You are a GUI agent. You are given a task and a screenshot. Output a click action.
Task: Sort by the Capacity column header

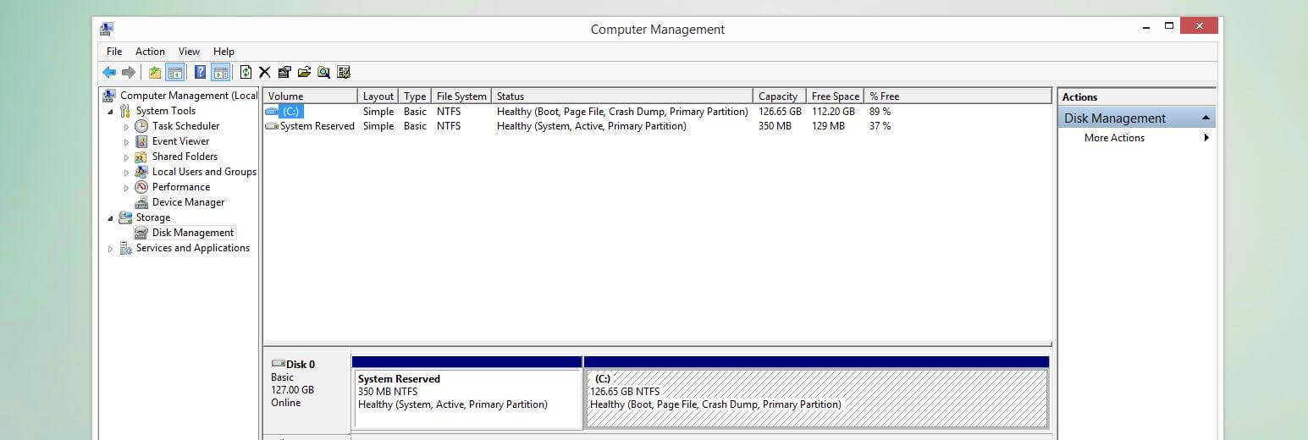[x=780, y=96]
